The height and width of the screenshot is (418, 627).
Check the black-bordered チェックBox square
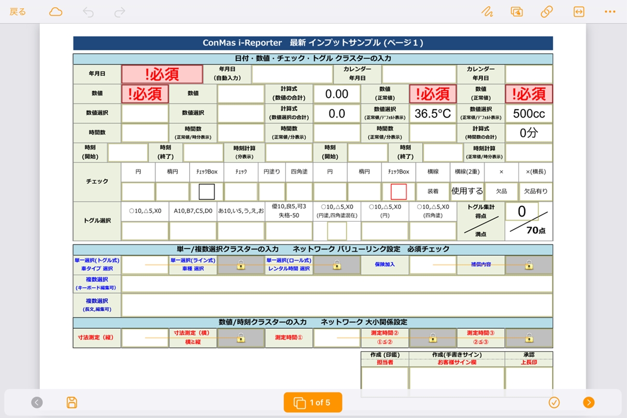(207, 192)
